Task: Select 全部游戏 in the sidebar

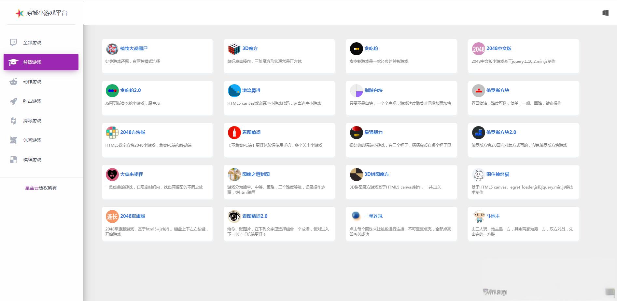Action: (x=41, y=43)
